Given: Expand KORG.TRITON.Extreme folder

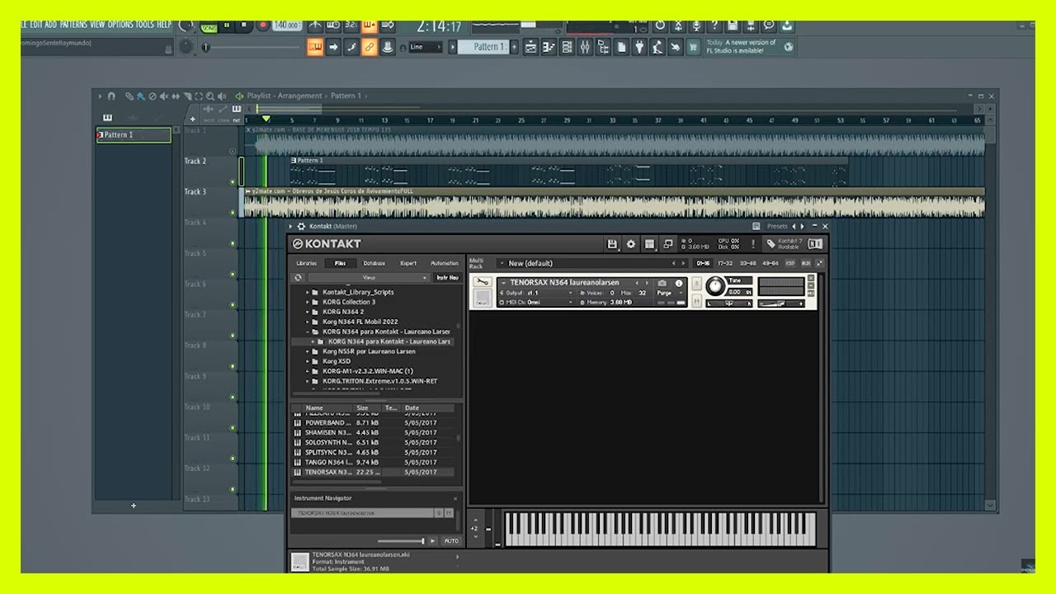Looking at the screenshot, I should click(307, 381).
